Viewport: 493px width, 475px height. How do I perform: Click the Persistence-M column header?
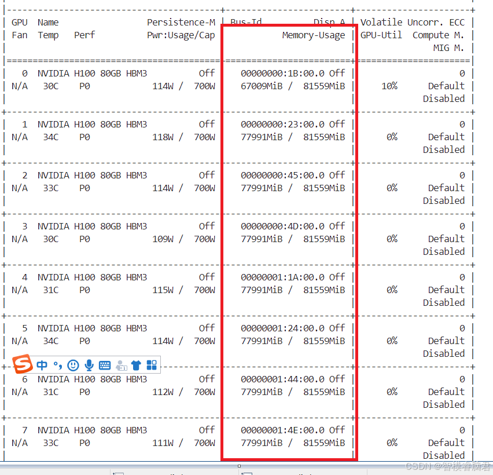point(181,23)
